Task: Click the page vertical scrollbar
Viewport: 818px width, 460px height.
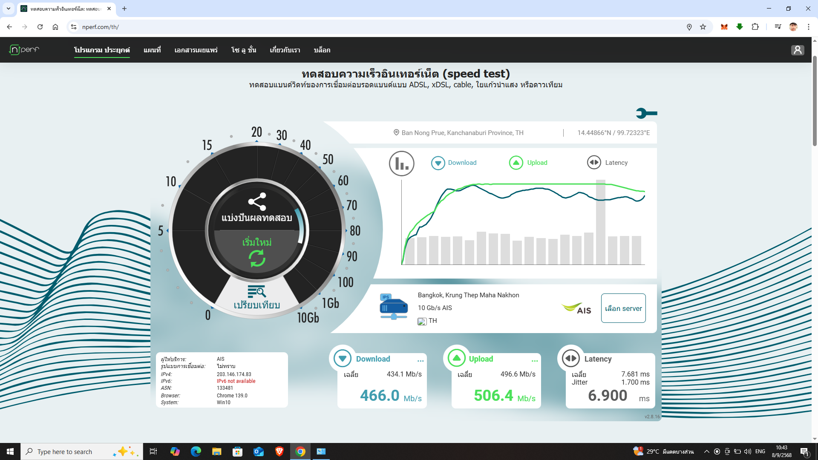Action: point(814,102)
